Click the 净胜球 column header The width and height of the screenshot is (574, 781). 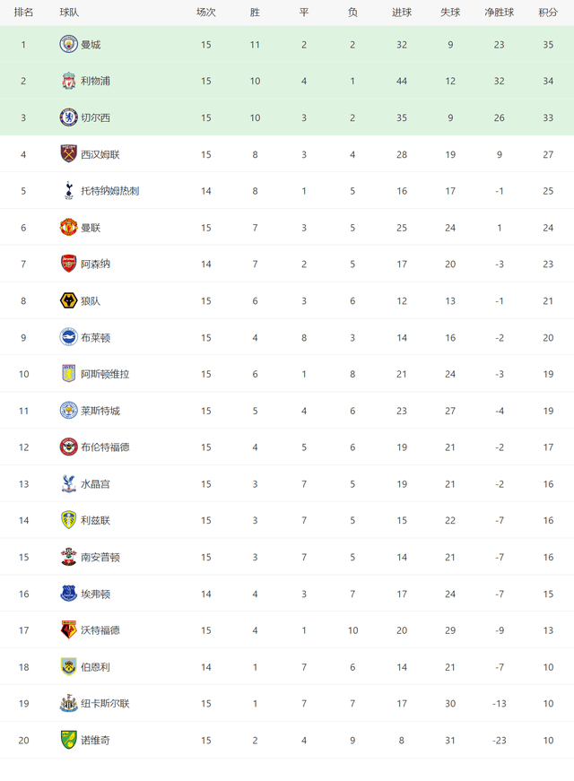tap(500, 13)
